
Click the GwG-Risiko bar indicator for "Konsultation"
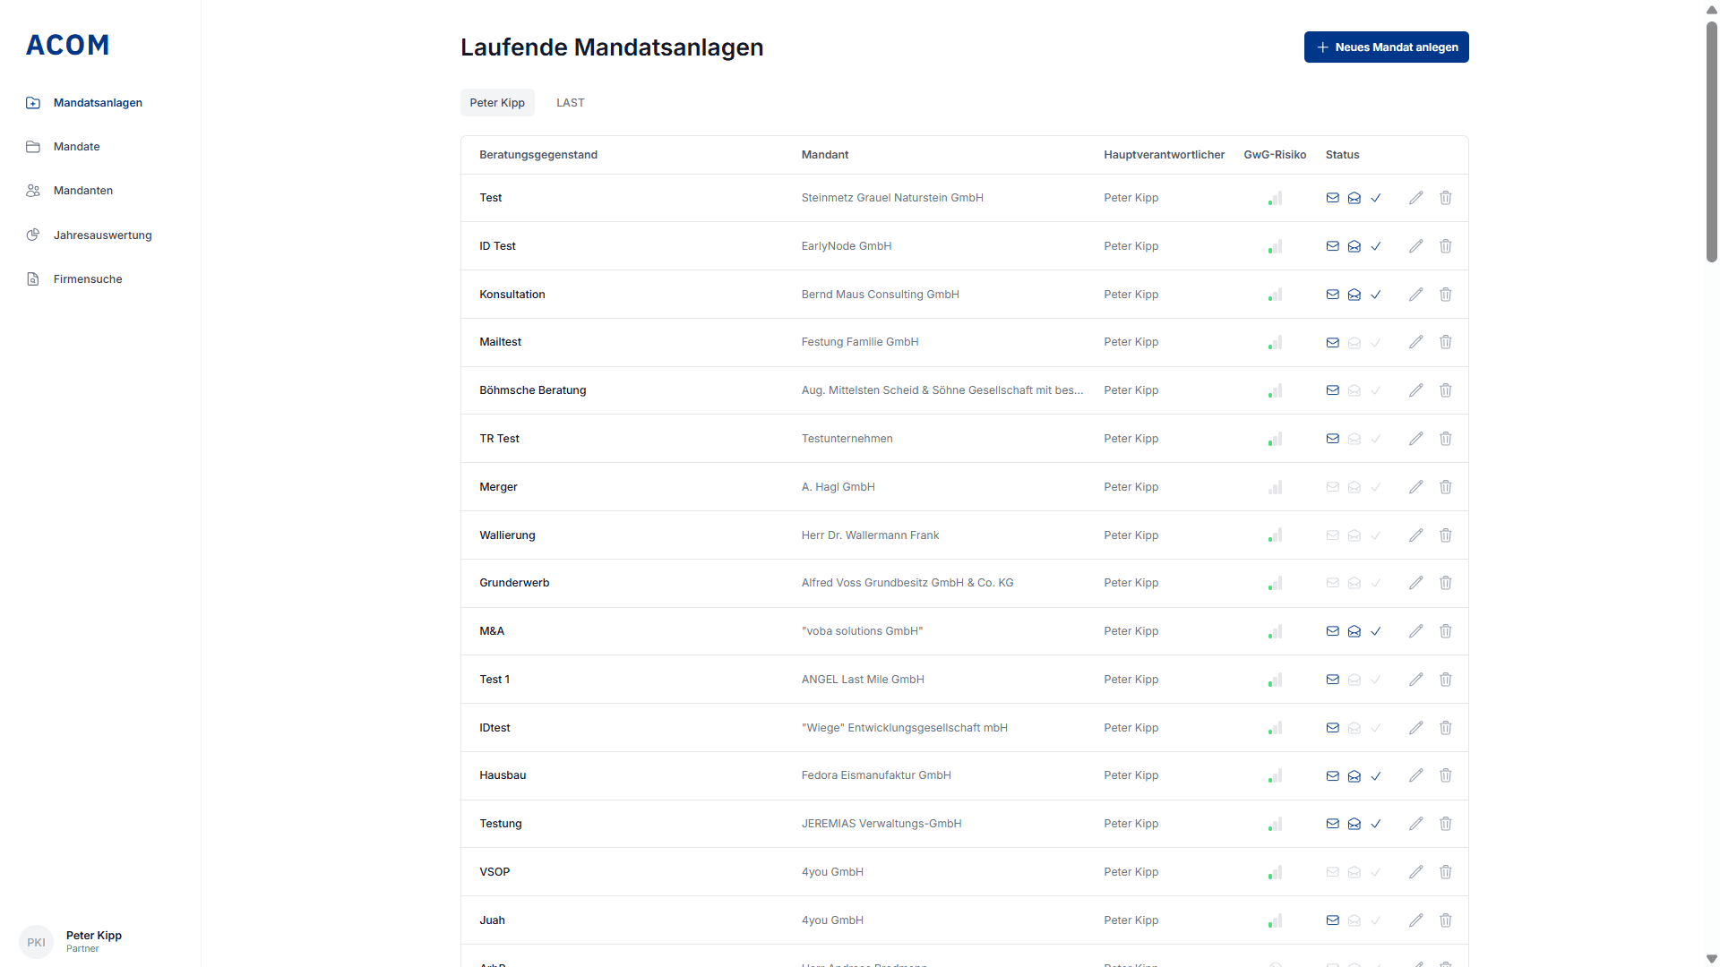point(1275,294)
